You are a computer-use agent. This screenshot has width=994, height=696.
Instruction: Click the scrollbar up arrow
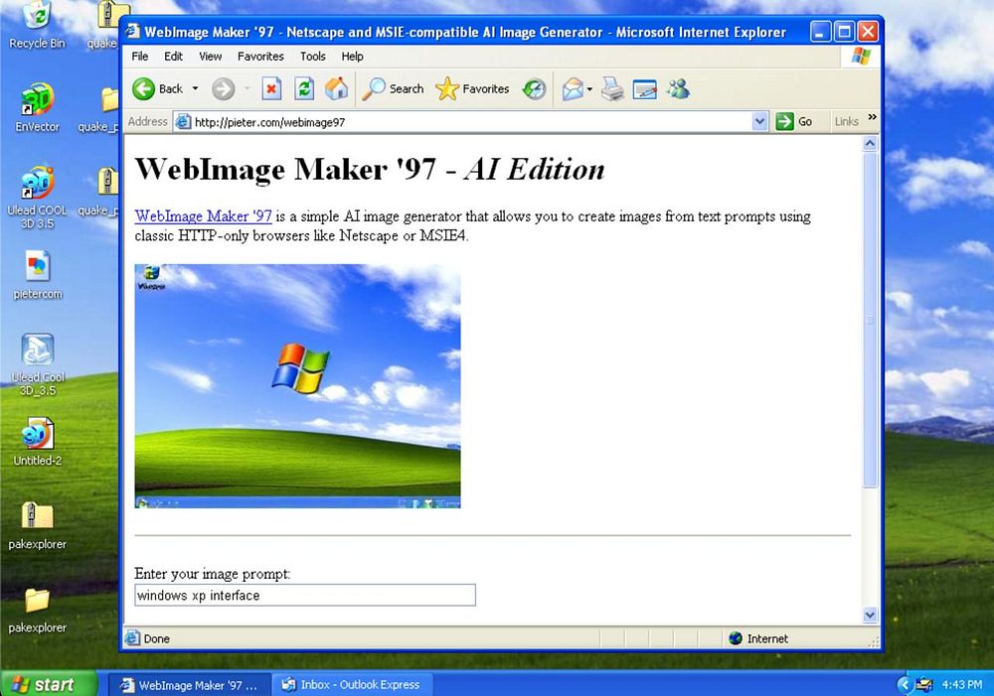[x=870, y=143]
